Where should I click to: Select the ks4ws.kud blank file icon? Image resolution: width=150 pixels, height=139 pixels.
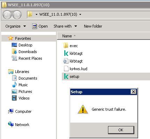coord(66,68)
